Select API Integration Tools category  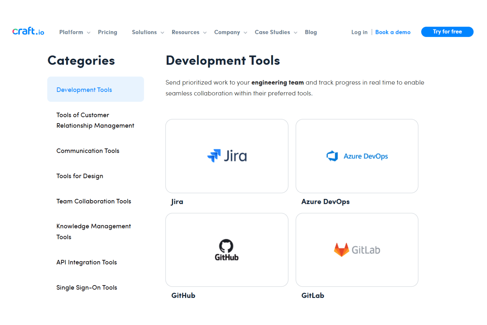[87, 262]
